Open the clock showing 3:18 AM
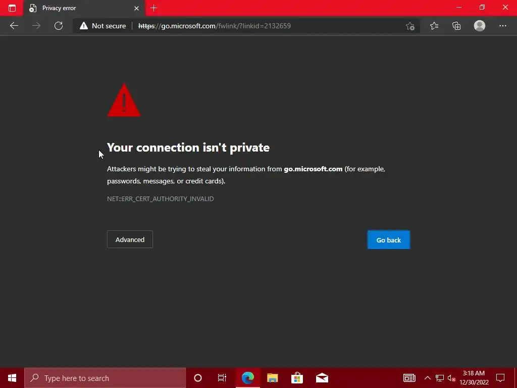 pos(474,378)
